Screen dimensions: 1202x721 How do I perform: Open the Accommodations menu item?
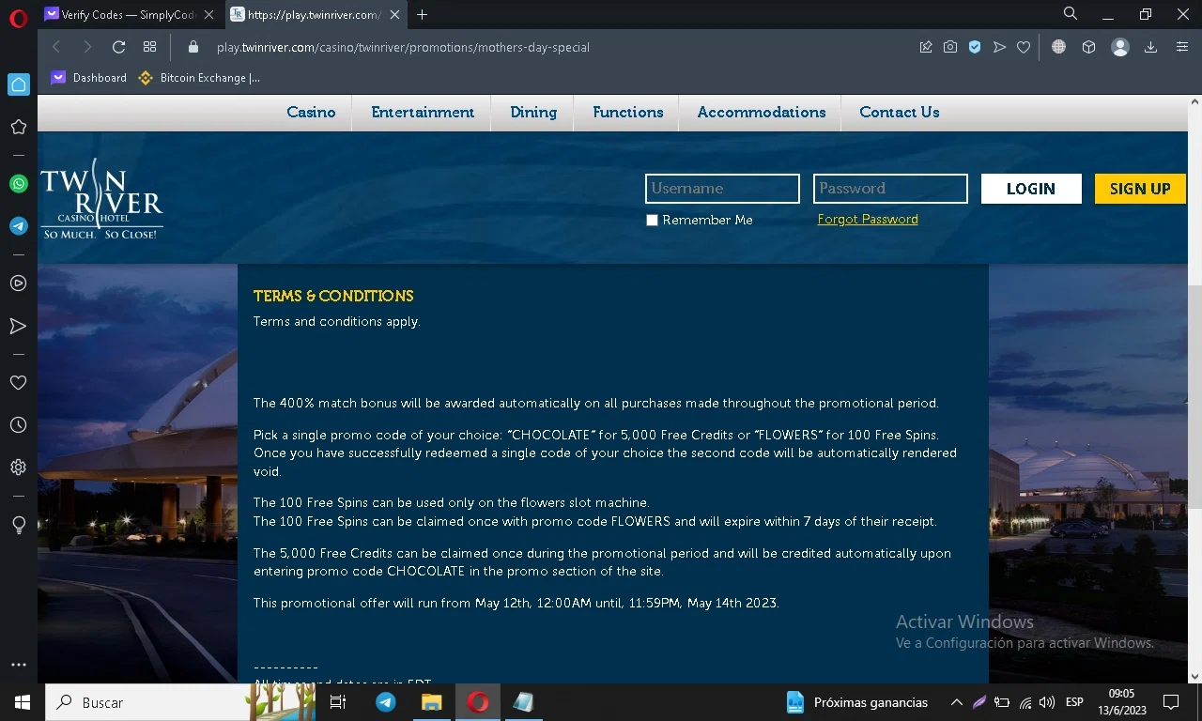coord(762,112)
